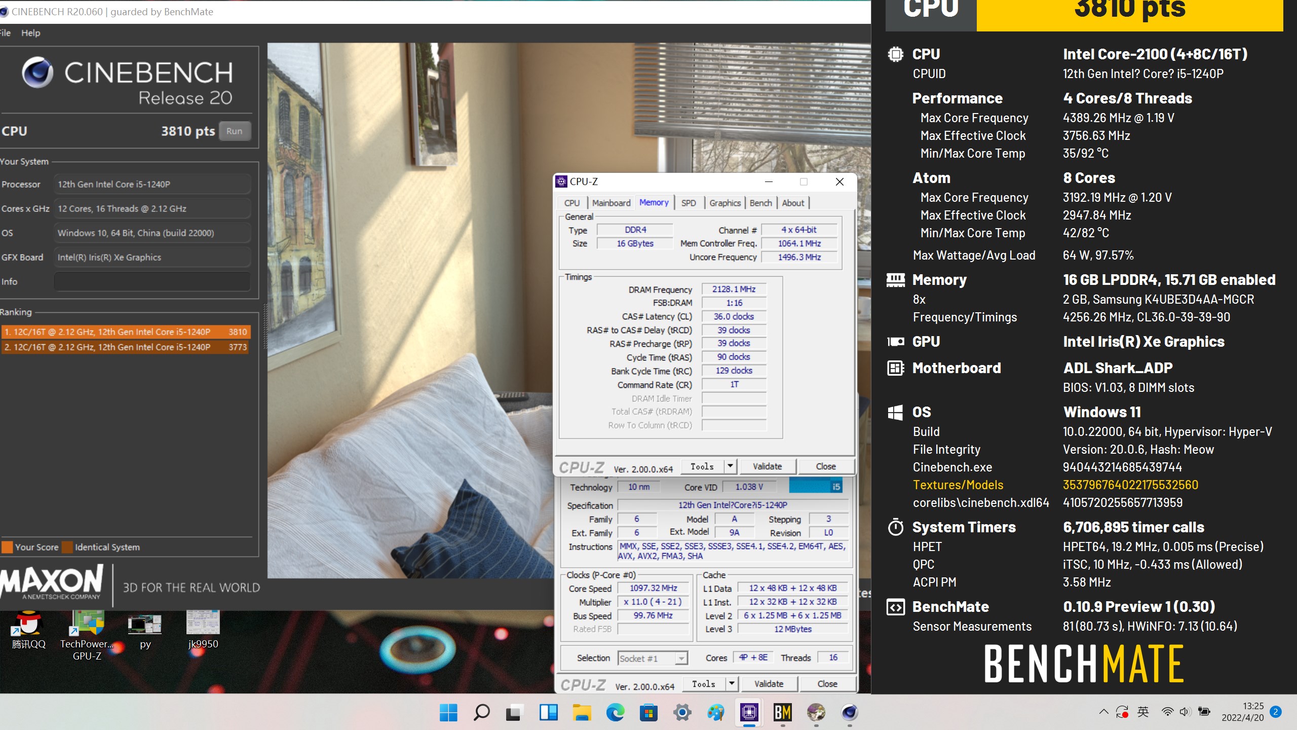Expand Tools dropdown arrow in back CPU-Z window
The width and height of the screenshot is (1297, 730).
click(x=732, y=684)
